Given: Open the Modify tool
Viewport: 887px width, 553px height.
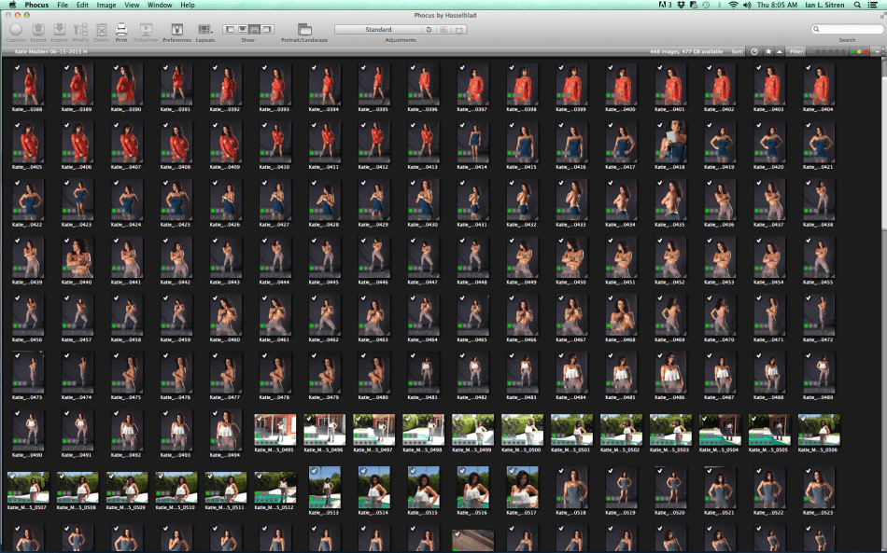Looking at the screenshot, I should [81, 31].
